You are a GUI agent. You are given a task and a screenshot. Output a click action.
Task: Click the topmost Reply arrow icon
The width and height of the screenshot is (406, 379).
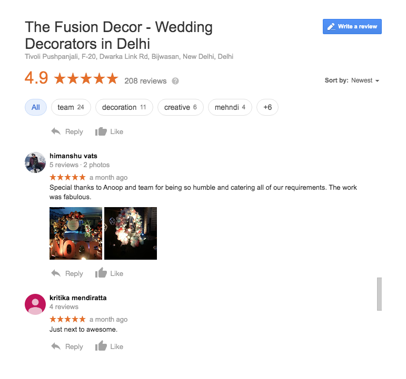click(56, 131)
